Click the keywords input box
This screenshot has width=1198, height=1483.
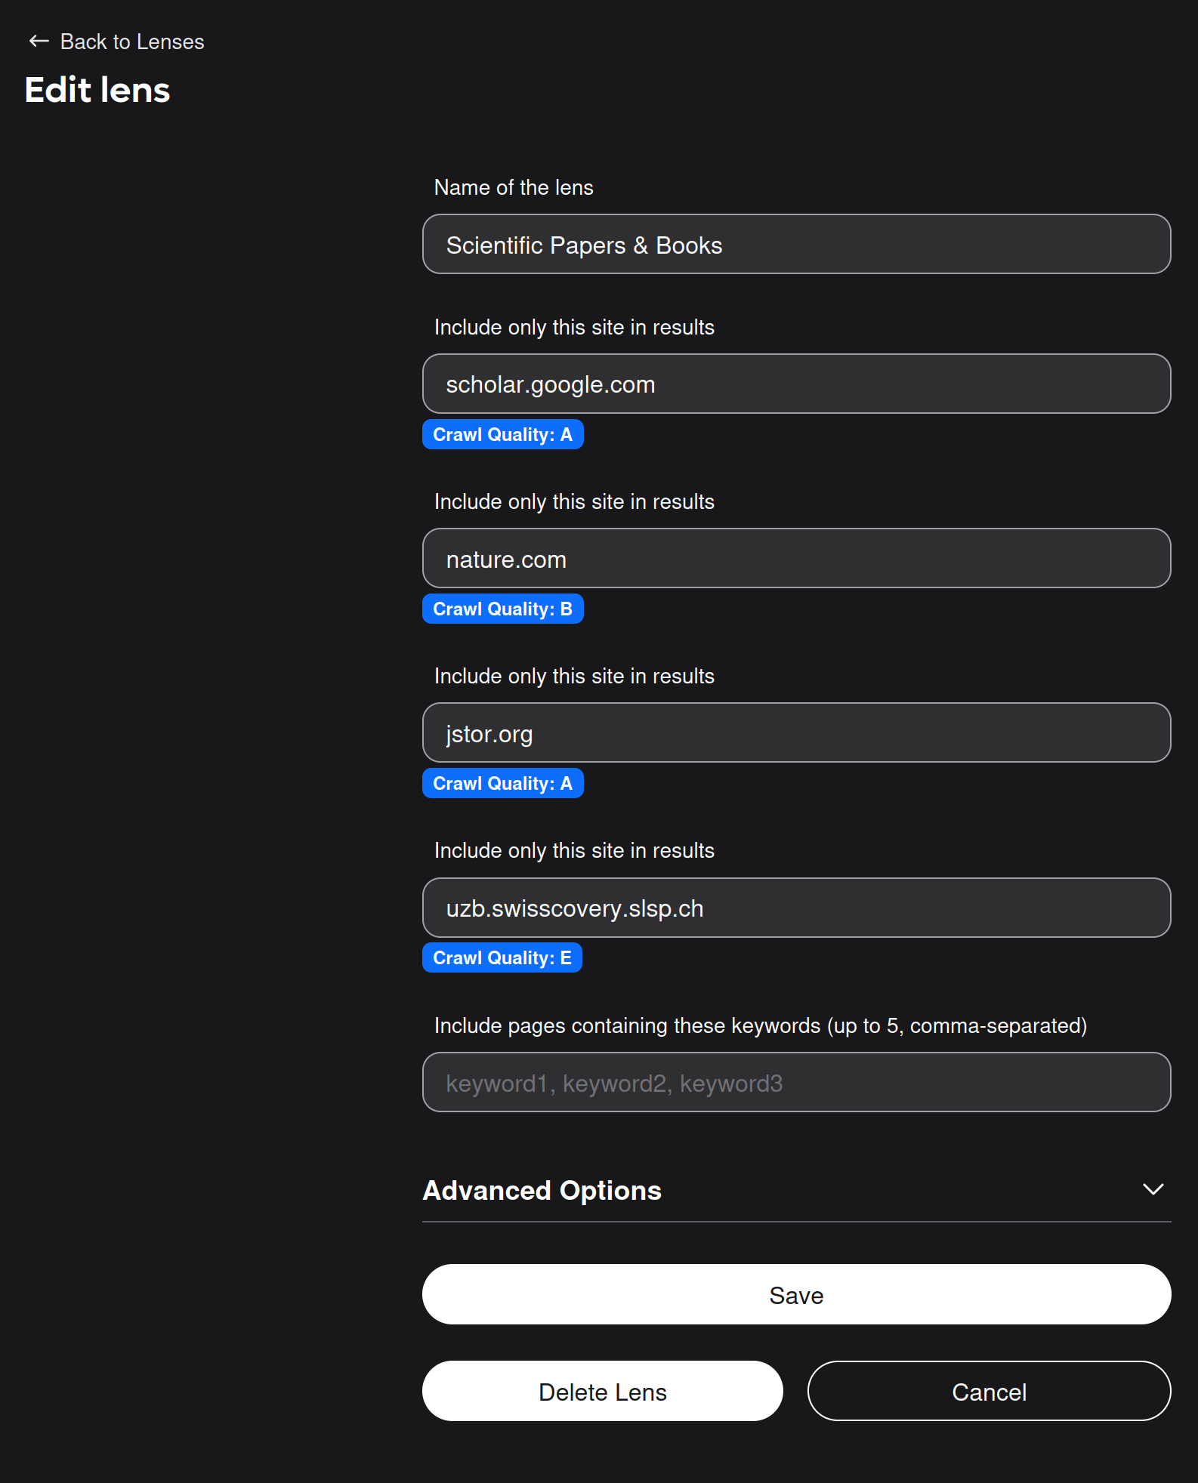point(796,1083)
